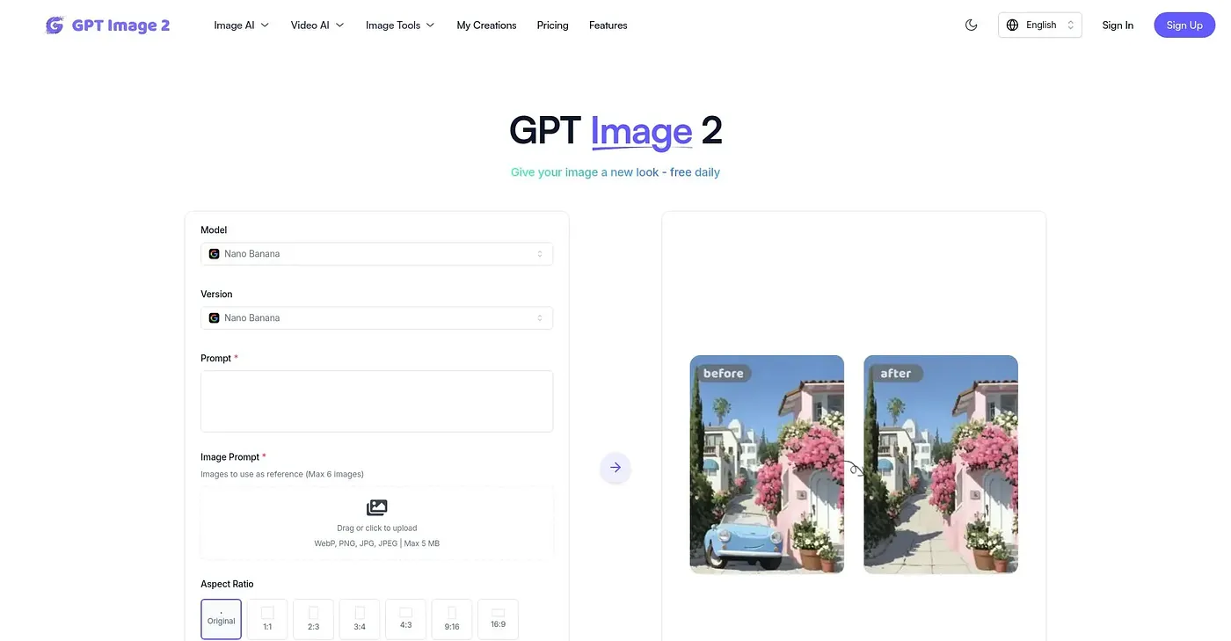Select the 4:3 aspect ratio
Image resolution: width=1231 pixels, height=641 pixels.
click(405, 619)
